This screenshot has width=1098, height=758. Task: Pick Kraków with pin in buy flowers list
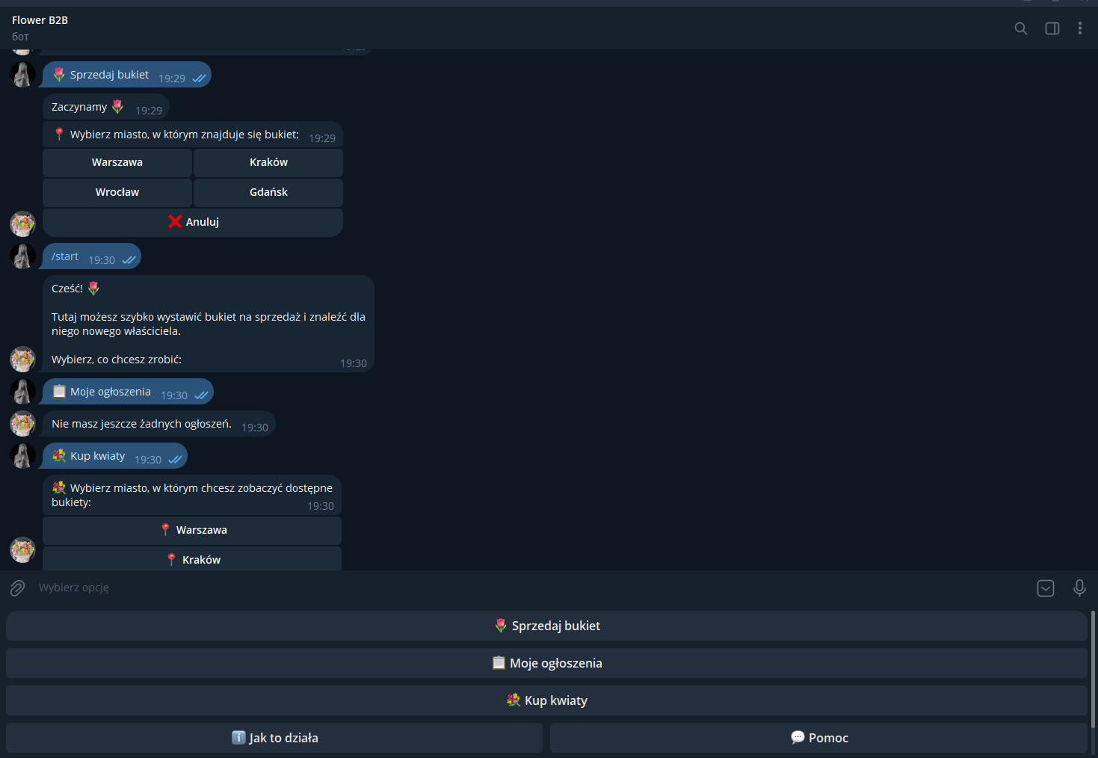(192, 559)
